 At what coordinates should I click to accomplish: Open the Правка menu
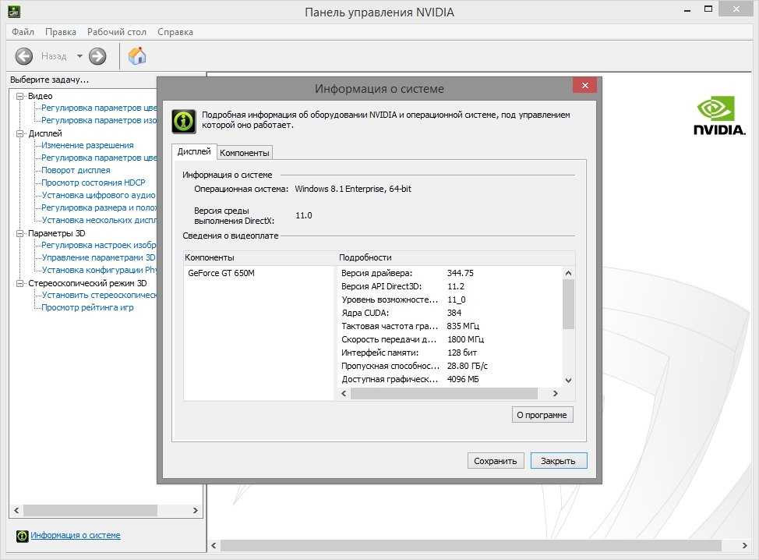(61, 32)
